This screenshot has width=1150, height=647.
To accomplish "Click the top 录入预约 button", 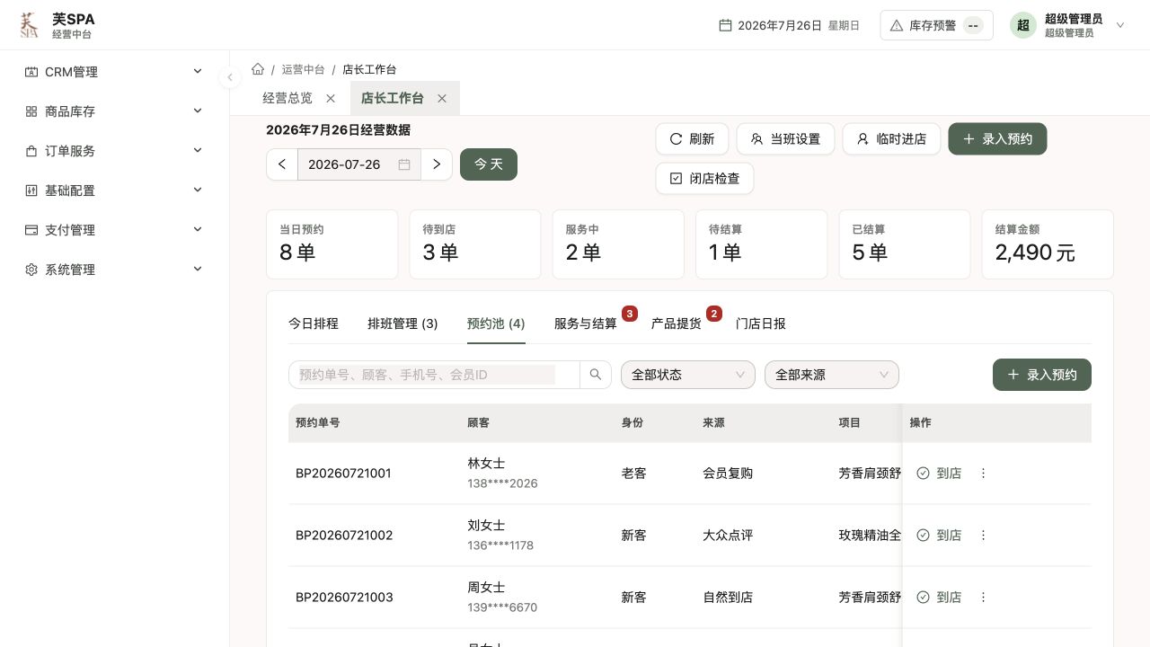I will coord(997,139).
